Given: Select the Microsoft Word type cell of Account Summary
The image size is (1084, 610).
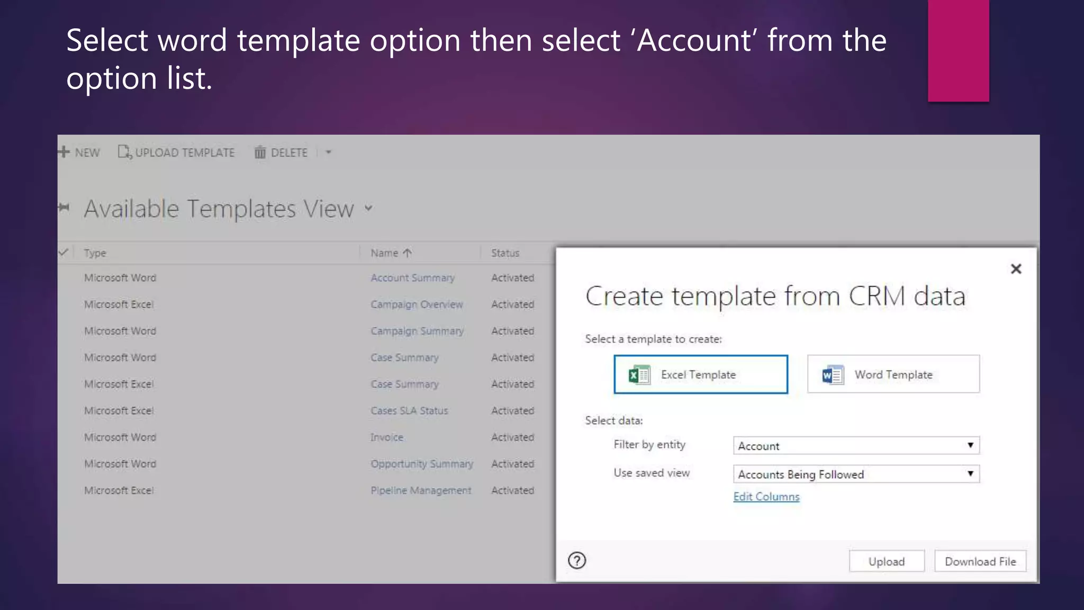Looking at the screenshot, I should 120,278.
